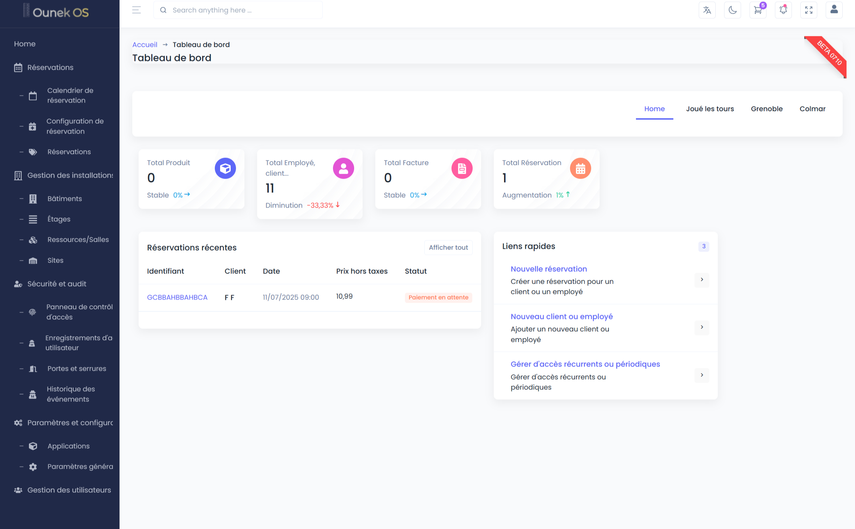Click the Afficher tout button
This screenshot has width=855, height=529.
pyautogui.click(x=448, y=248)
